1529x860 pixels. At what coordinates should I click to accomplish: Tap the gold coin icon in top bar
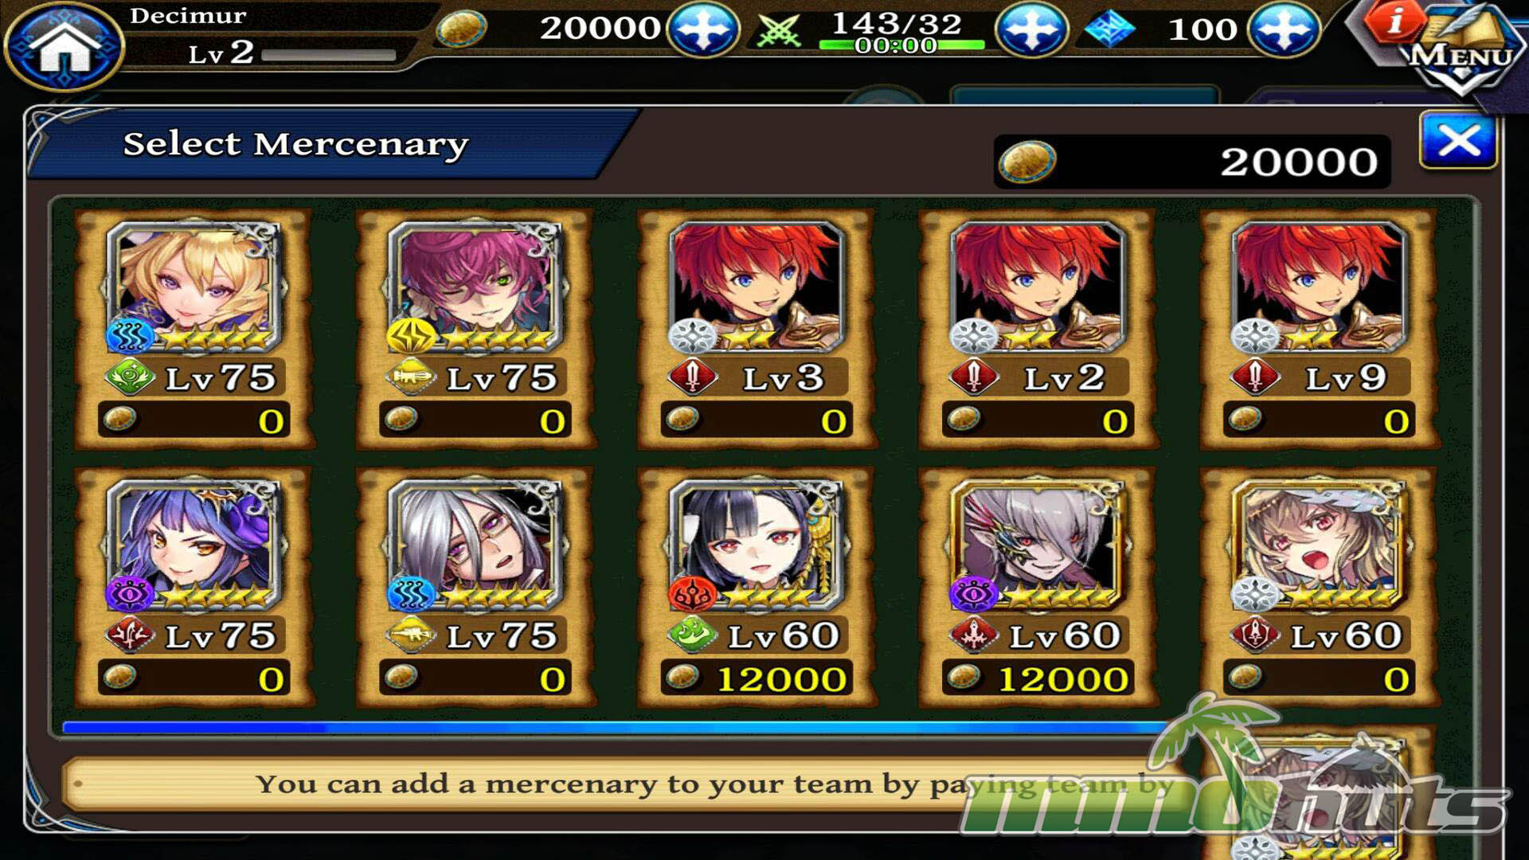tap(462, 29)
